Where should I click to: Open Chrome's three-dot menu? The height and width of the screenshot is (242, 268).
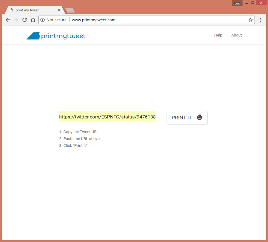click(x=260, y=20)
